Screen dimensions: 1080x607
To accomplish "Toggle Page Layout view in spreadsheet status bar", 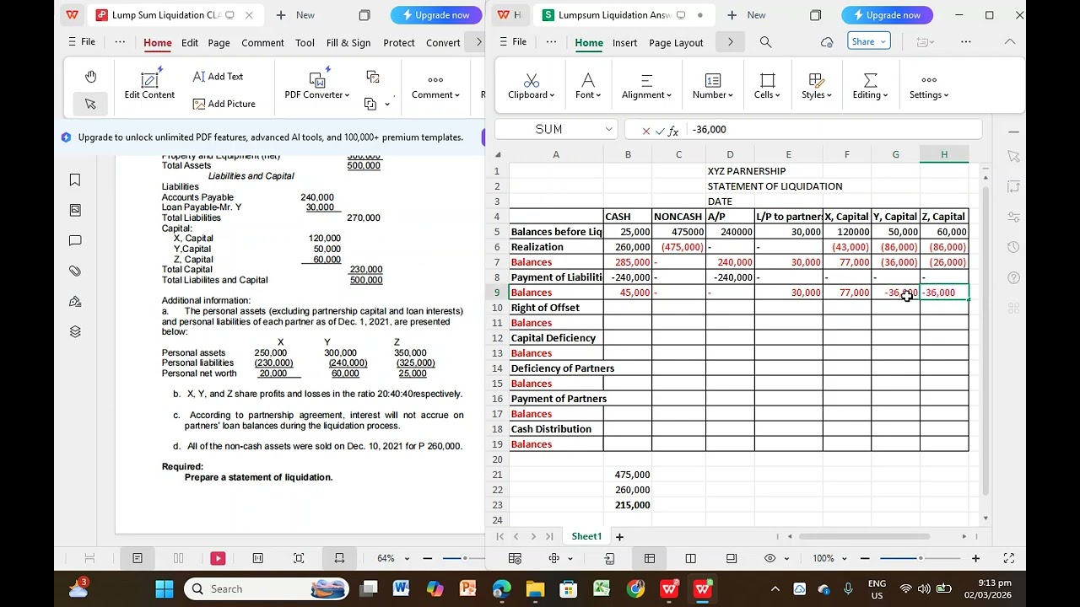I will click(x=731, y=558).
